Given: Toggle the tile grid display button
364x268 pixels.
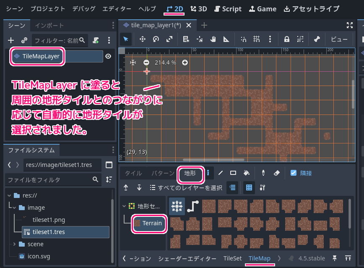Looking at the screenshot, I should [249, 187].
